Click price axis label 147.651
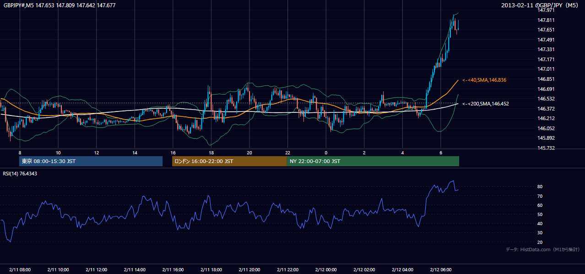Screen dimensions: 585x274 coord(546,30)
